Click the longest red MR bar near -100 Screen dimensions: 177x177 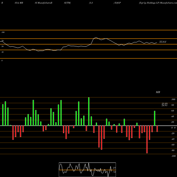[147, 139]
